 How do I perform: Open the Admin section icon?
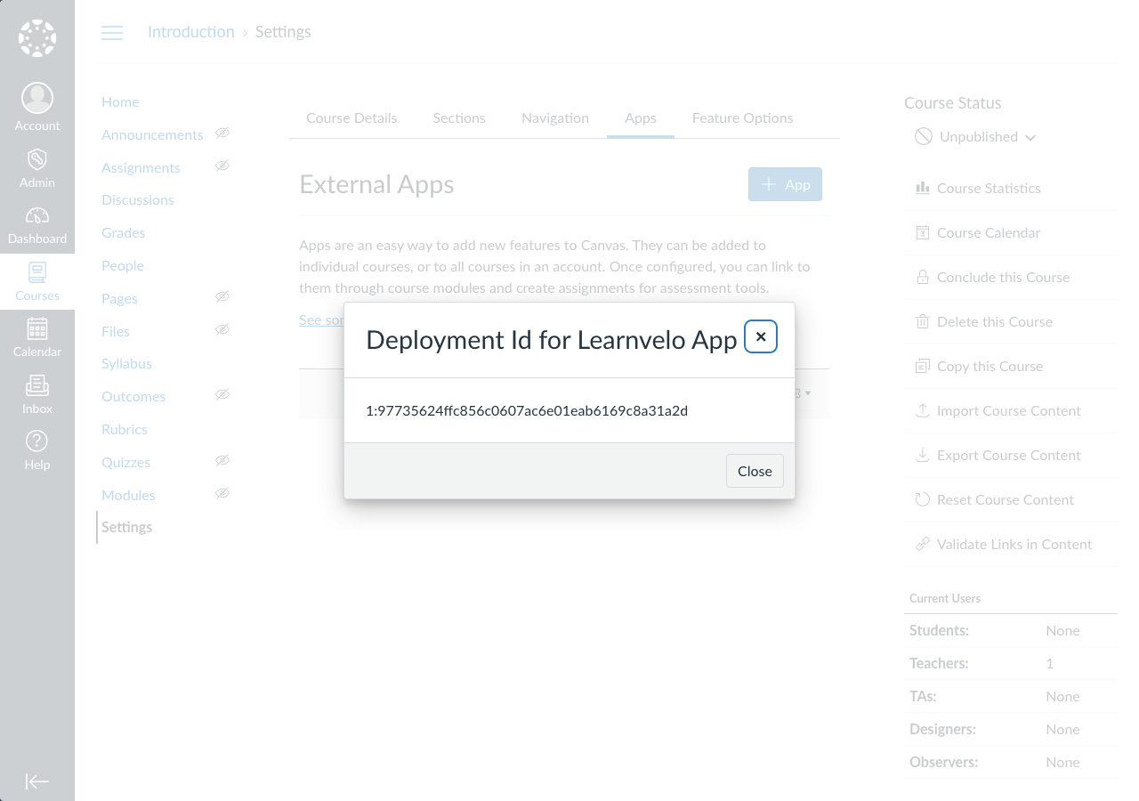37,158
